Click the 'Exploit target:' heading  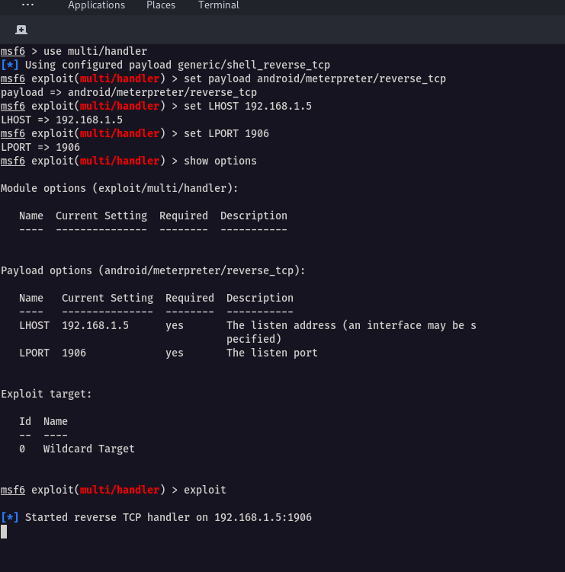pos(47,394)
